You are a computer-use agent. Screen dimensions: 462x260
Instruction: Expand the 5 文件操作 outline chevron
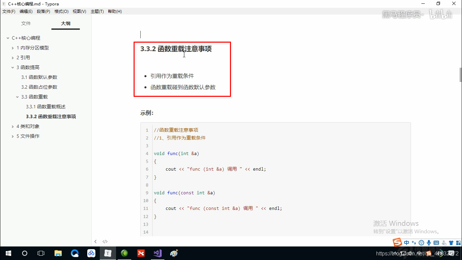click(13, 136)
